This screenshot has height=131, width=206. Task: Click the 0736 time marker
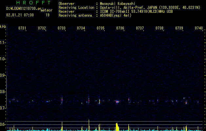[120, 28]
